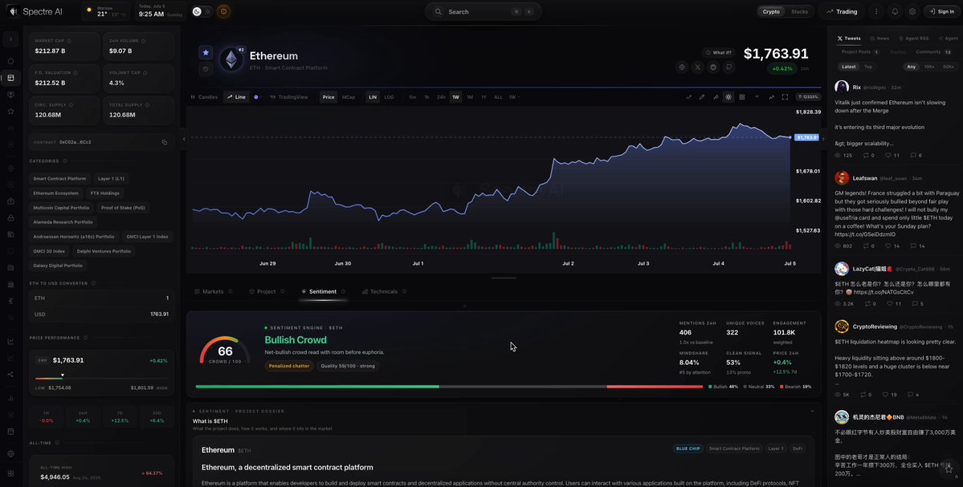The width and height of the screenshot is (963, 487).
Task: Copy the contract address
Action: (164, 142)
